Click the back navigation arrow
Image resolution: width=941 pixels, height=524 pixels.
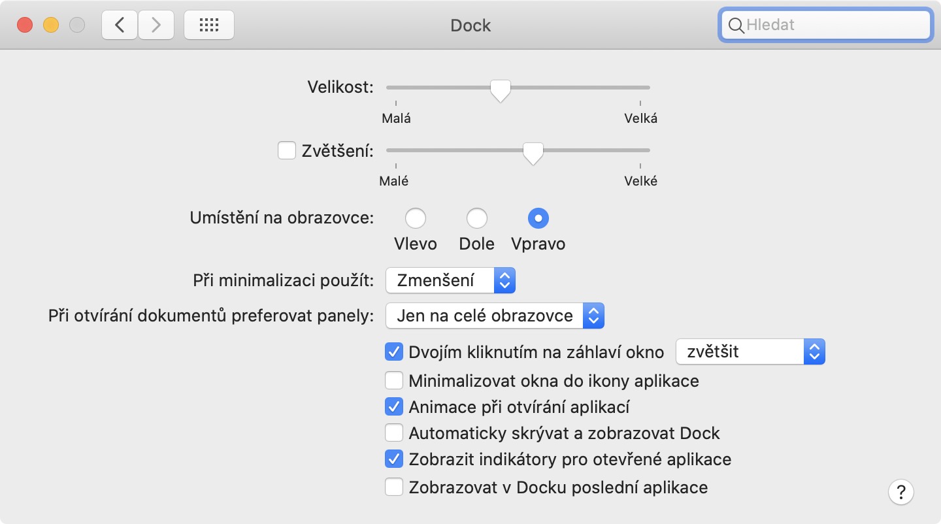tap(119, 25)
